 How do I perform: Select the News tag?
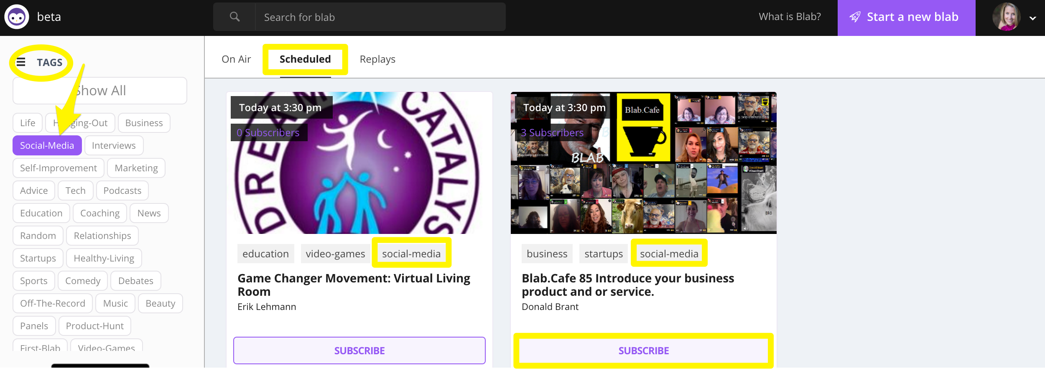pyautogui.click(x=149, y=213)
